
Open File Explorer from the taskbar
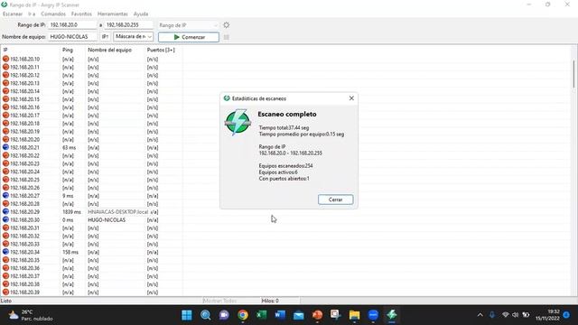[x=354, y=315]
